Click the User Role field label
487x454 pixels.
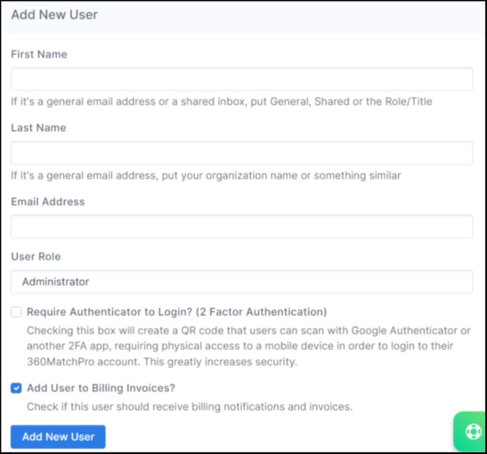point(36,256)
